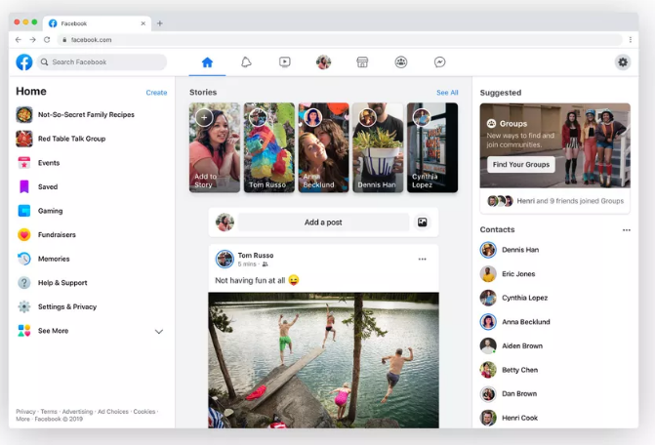655x445 pixels.
Task: Click the Privacy footer link
Action: [x=25, y=412]
